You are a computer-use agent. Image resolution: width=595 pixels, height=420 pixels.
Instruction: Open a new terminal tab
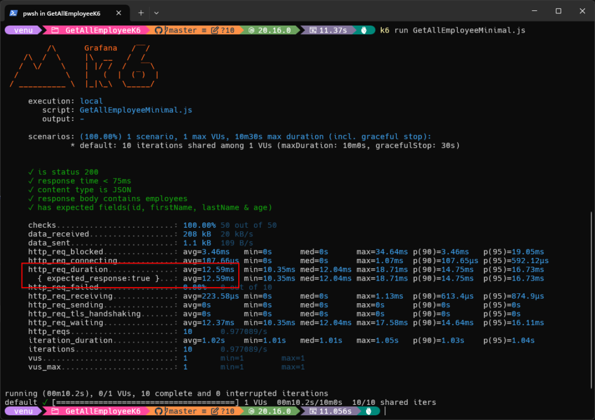(x=141, y=13)
